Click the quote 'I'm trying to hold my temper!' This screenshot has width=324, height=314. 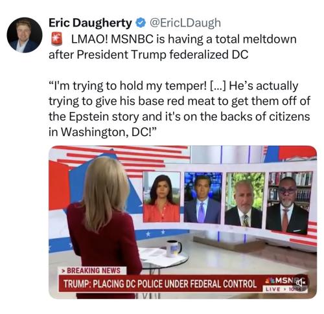pos(128,86)
